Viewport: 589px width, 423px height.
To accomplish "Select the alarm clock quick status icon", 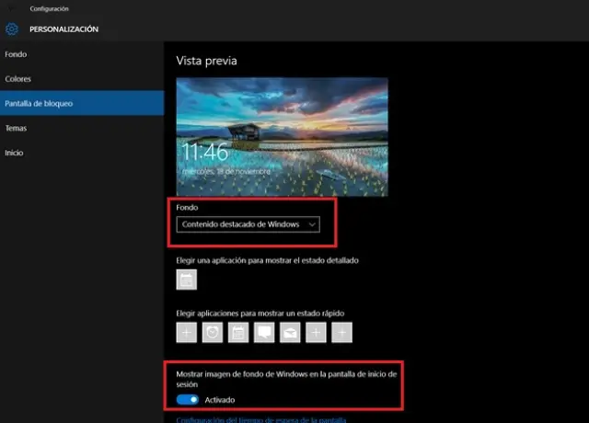I will (x=213, y=332).
